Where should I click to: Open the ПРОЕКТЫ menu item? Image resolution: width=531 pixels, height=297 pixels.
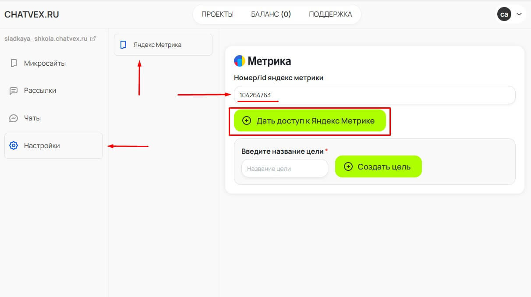(217, 14)
